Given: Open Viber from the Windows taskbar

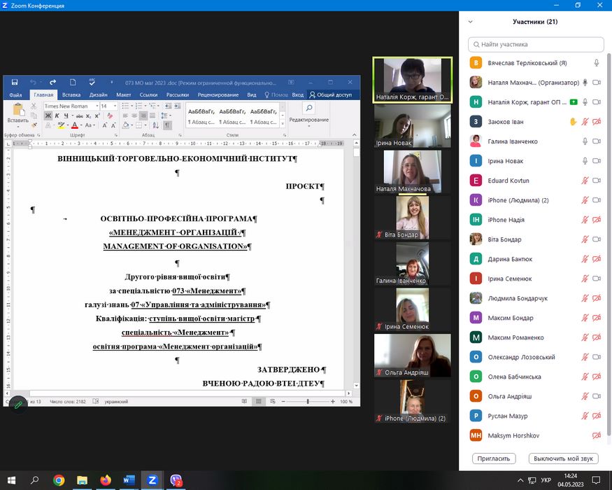Looking at the screenshot, I should click(x=176, y=480).
